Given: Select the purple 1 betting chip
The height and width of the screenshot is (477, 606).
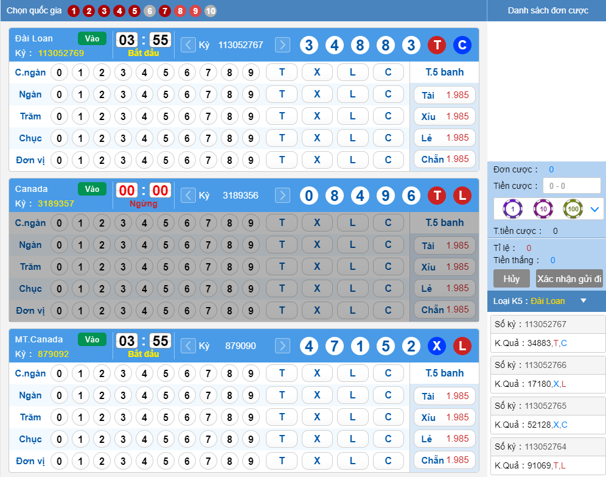Looking at the screenshot, I should pyautogui.click(x=512, y=209).
